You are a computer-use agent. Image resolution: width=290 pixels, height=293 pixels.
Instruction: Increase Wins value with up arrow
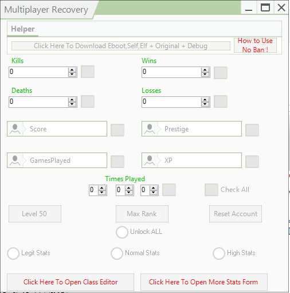pos(205,70)
